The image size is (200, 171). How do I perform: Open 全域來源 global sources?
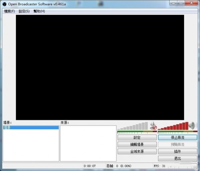[x=137, y=152]
